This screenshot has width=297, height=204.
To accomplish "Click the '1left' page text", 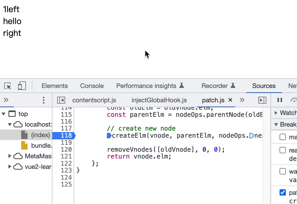I will [11, 9].
